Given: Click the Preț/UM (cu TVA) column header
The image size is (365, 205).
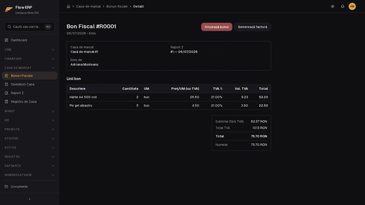Looking at the screenshot, I should point(185,89).
